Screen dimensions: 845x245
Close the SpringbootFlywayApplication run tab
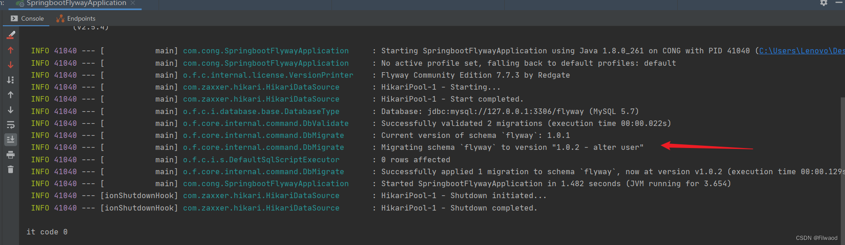click(133, 3)
